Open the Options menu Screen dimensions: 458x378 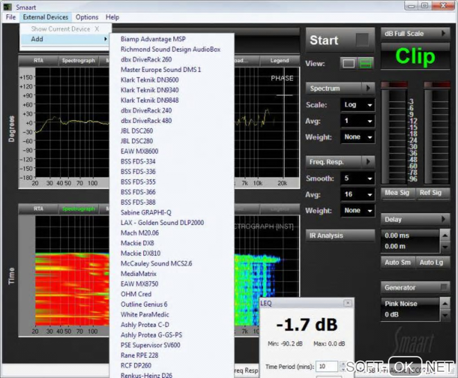click(x=87, y=17)
